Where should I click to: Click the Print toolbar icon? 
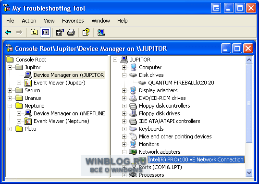point(71,32)
